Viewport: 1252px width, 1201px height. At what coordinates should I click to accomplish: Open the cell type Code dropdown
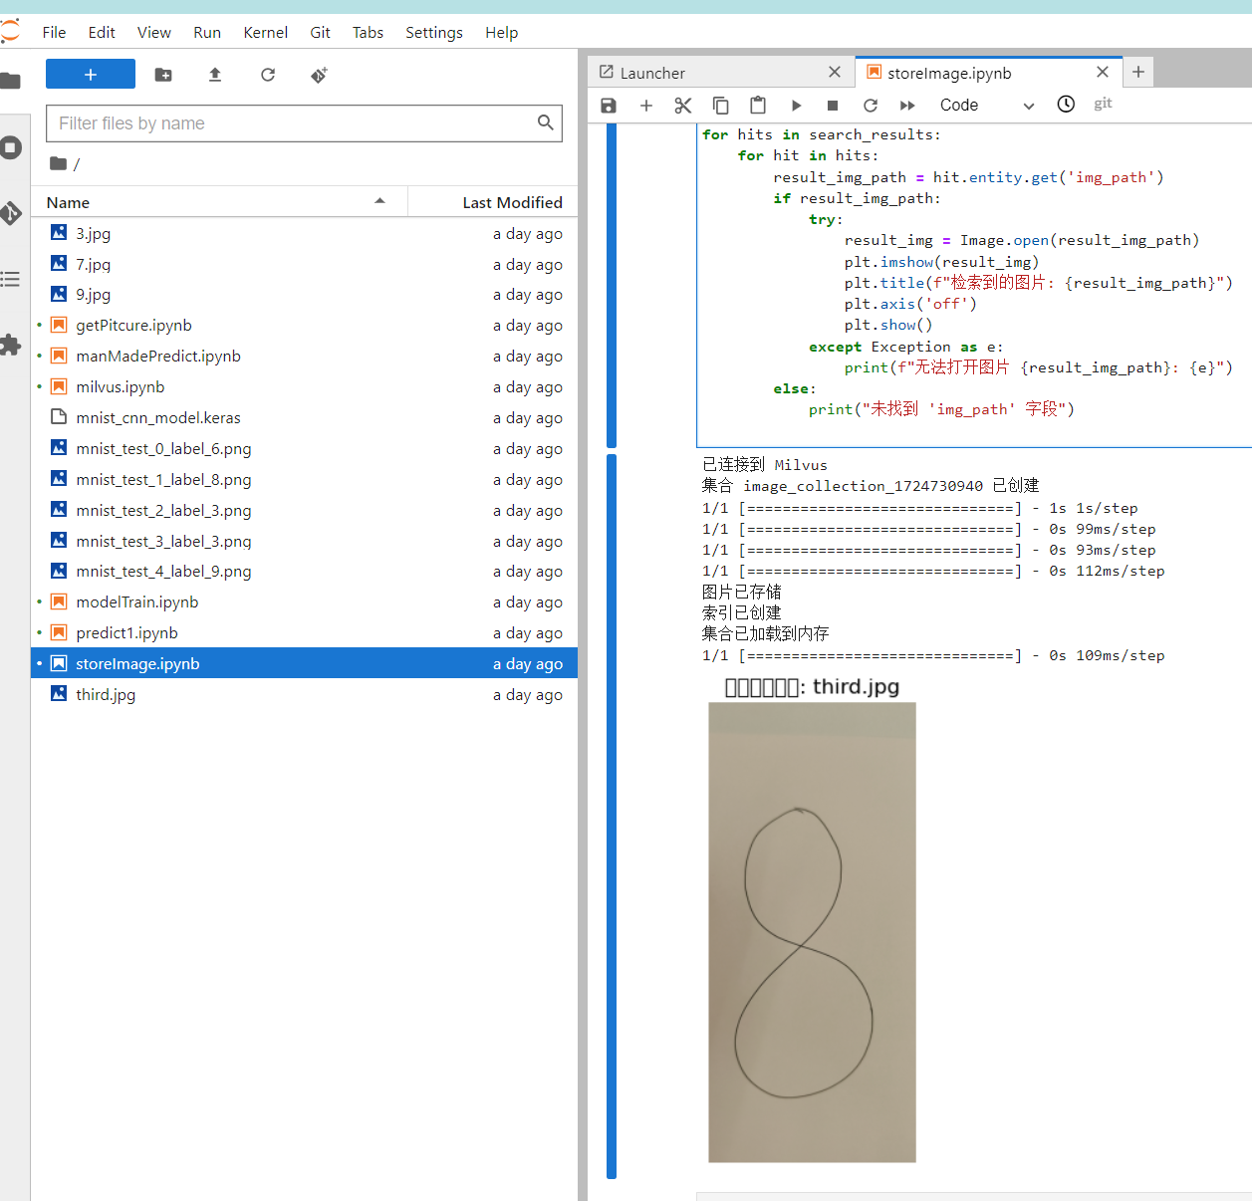987,106
